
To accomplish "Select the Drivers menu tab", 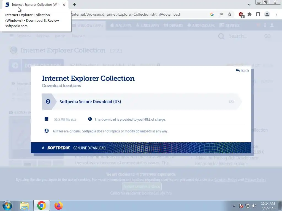I will click(x=173, y=26).
